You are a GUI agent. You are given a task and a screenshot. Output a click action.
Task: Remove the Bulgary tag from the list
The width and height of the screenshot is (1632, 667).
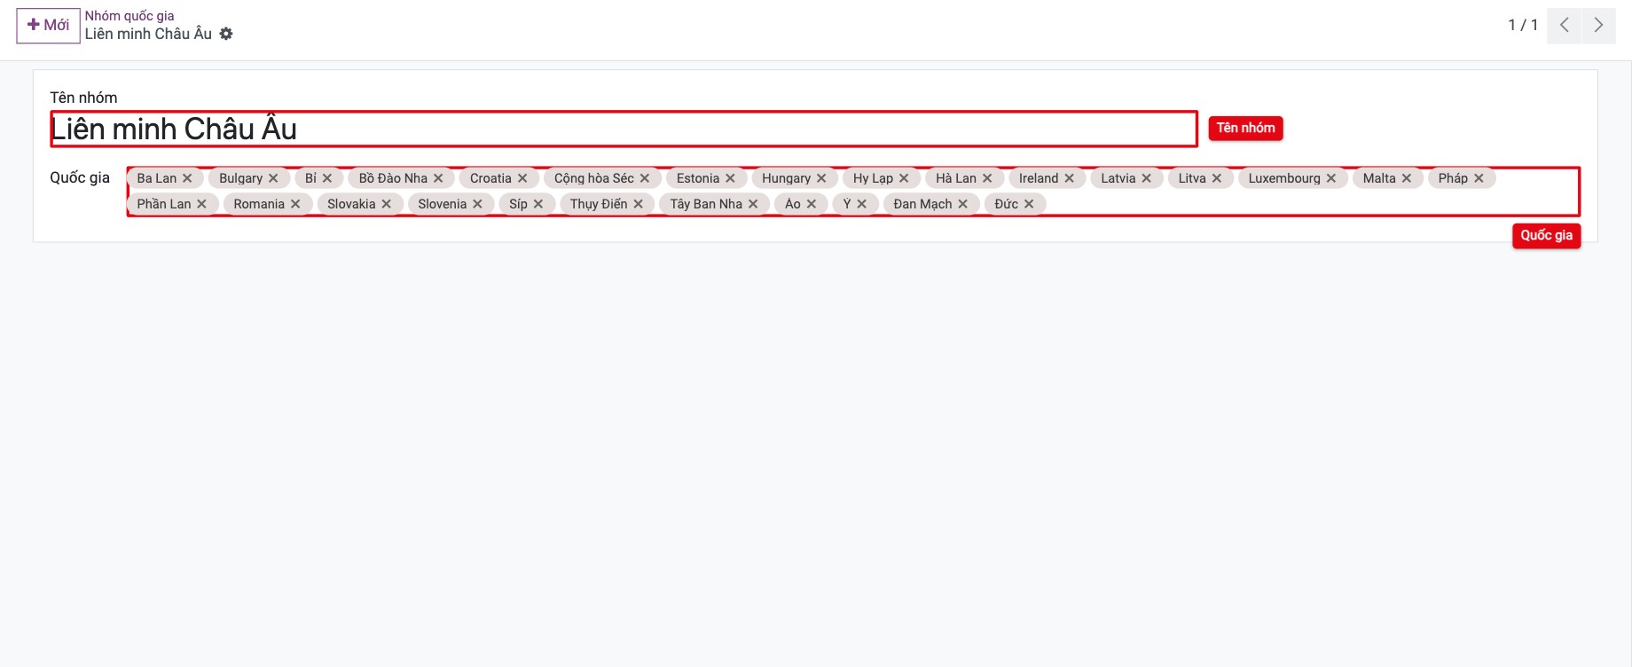click(x=273, y=178)
